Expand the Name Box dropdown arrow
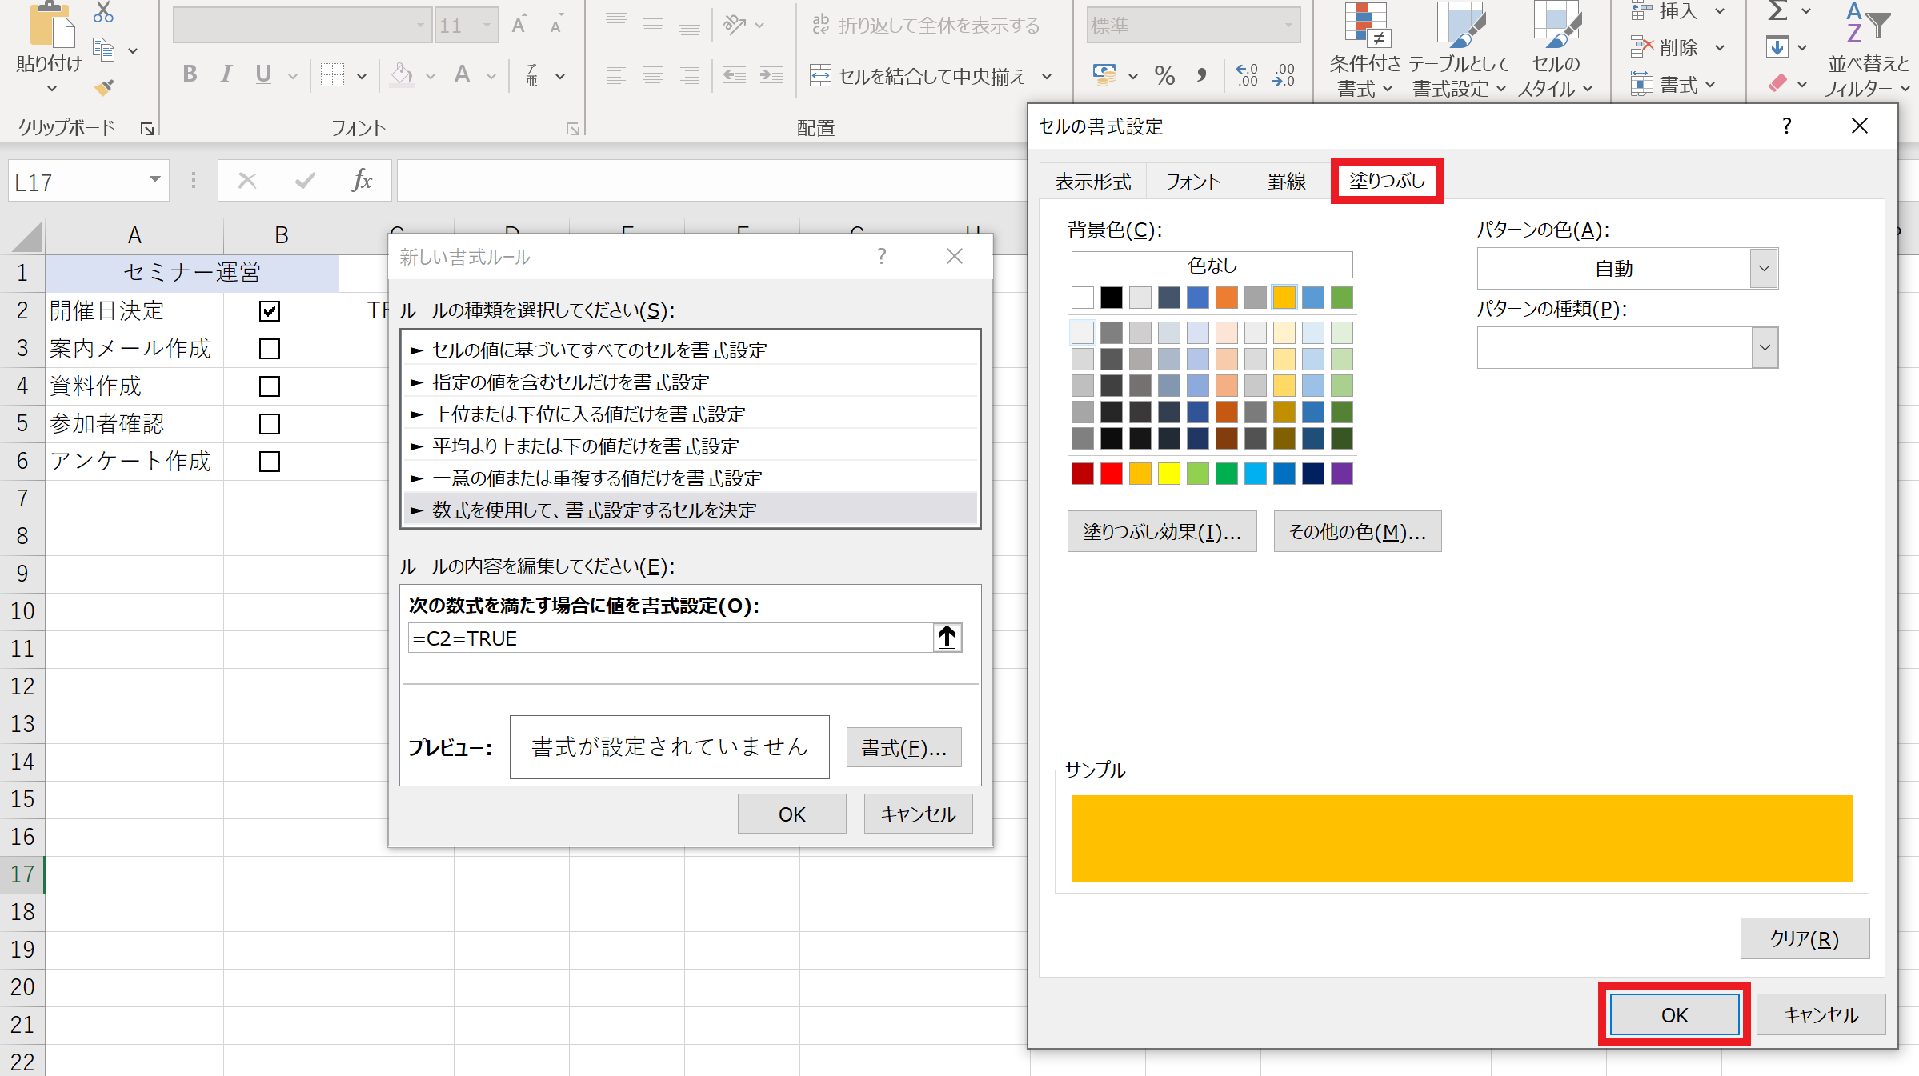The width and height of the screenshot is (1919, 1076). point(155,181)
